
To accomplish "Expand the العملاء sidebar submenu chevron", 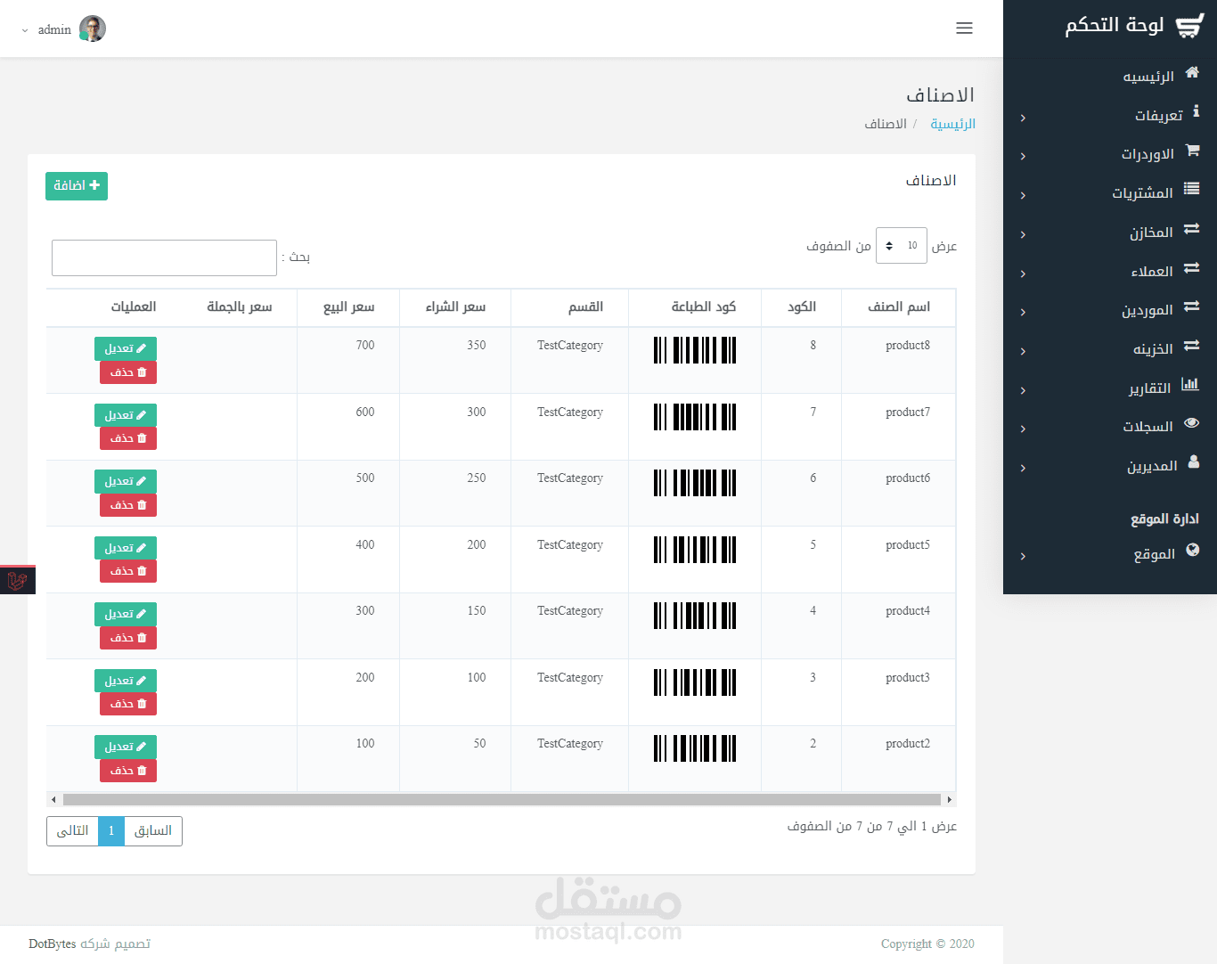I will [x=1023, y=274].
